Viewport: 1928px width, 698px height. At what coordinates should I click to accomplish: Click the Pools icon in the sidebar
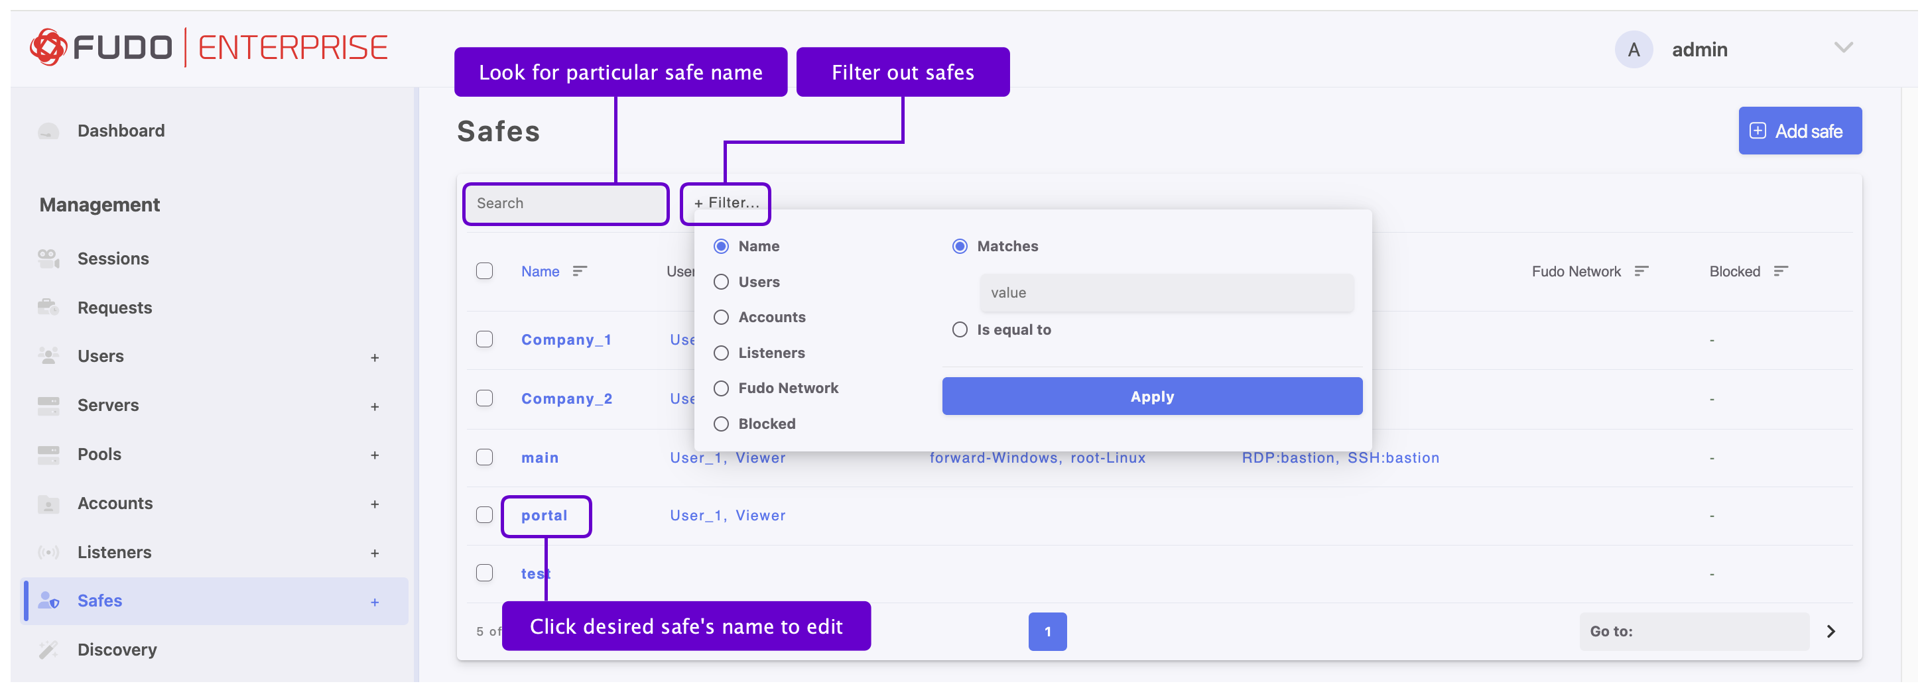(48, 454)
